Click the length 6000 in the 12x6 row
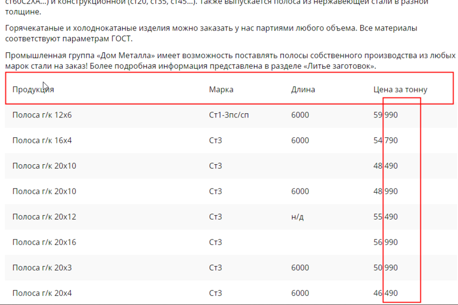458x305 pixels. 300,115
